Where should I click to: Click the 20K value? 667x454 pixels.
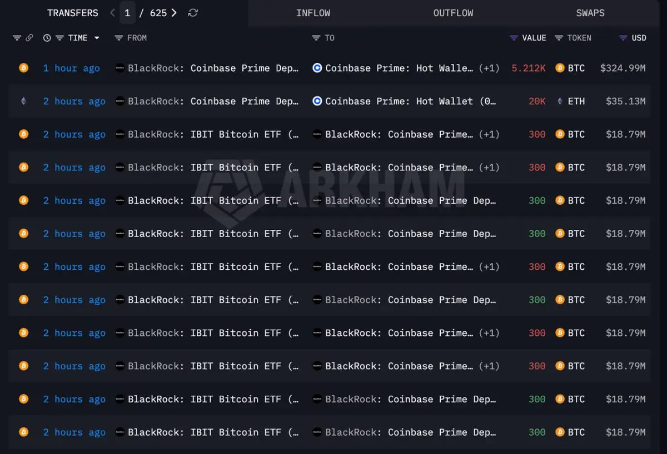pos(537,101)
